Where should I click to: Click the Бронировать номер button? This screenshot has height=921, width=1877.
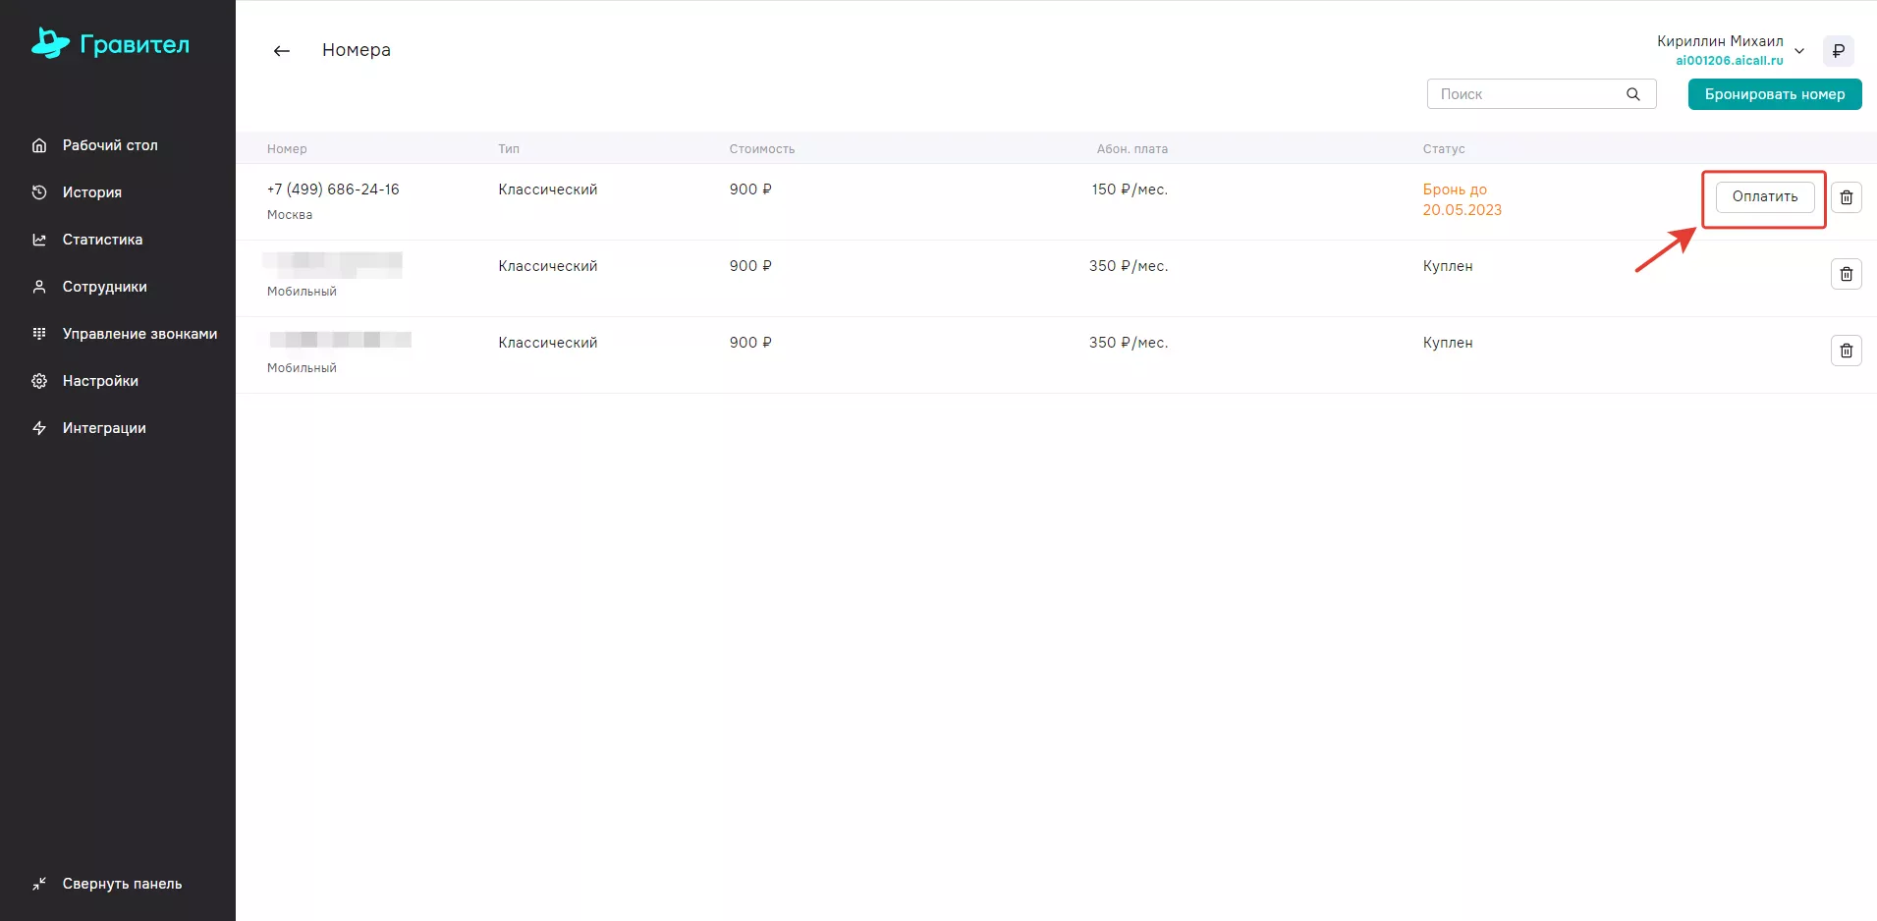pyautogui.click(x=1774, y=94)
